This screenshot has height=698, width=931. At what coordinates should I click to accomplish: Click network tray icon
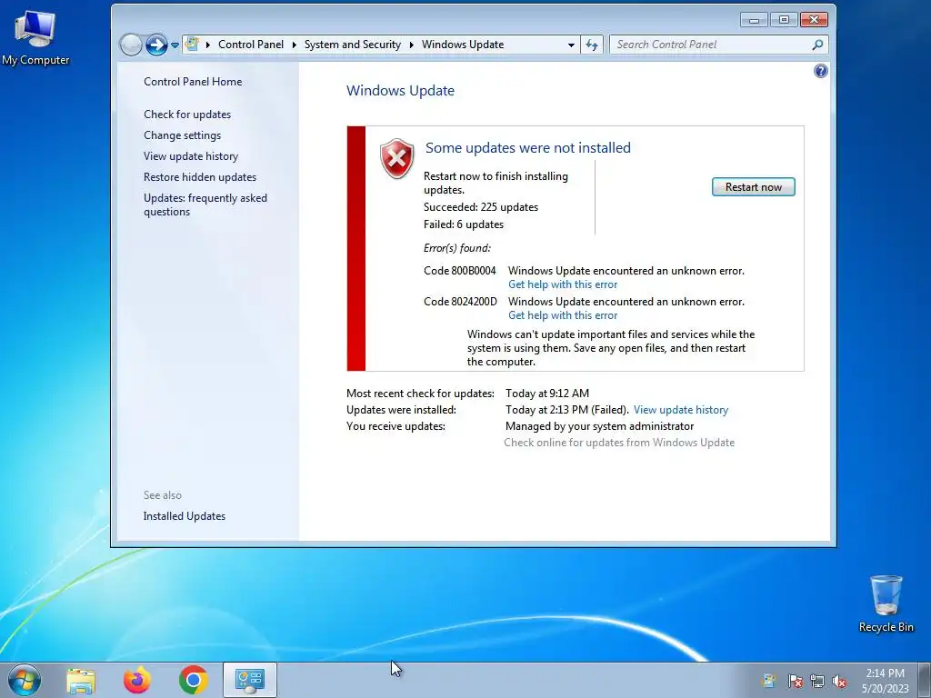(817, 681)
